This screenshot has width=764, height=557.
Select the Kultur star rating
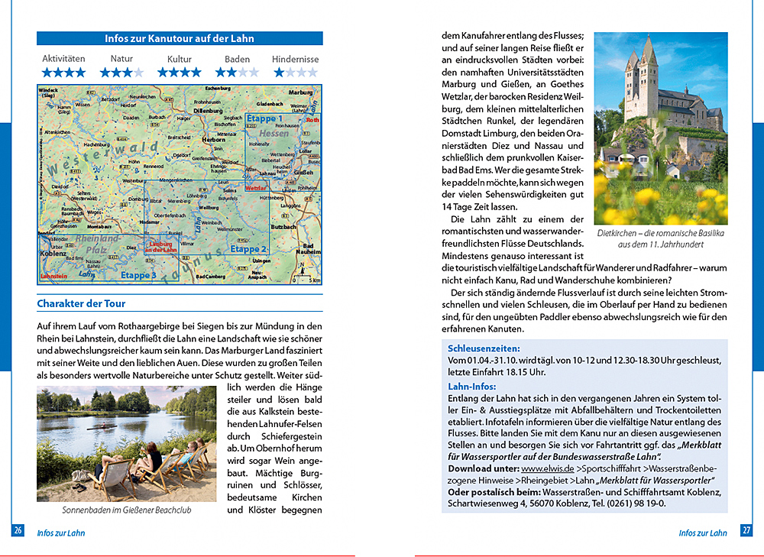pyautogui.click(x=179, y=73)
